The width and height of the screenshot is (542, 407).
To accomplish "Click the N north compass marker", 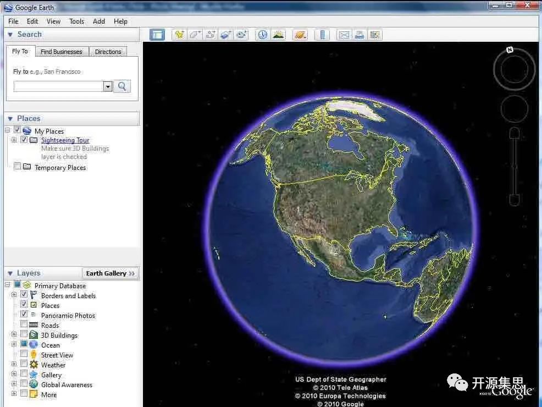I will click(510, 50).
